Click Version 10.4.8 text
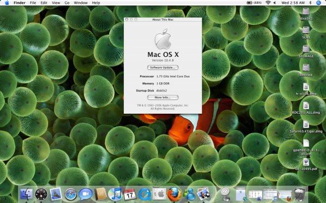This screenshot has width=326, height=203. [163, 60]
